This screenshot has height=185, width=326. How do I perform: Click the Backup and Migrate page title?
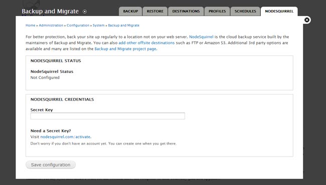tap(50, 11)
